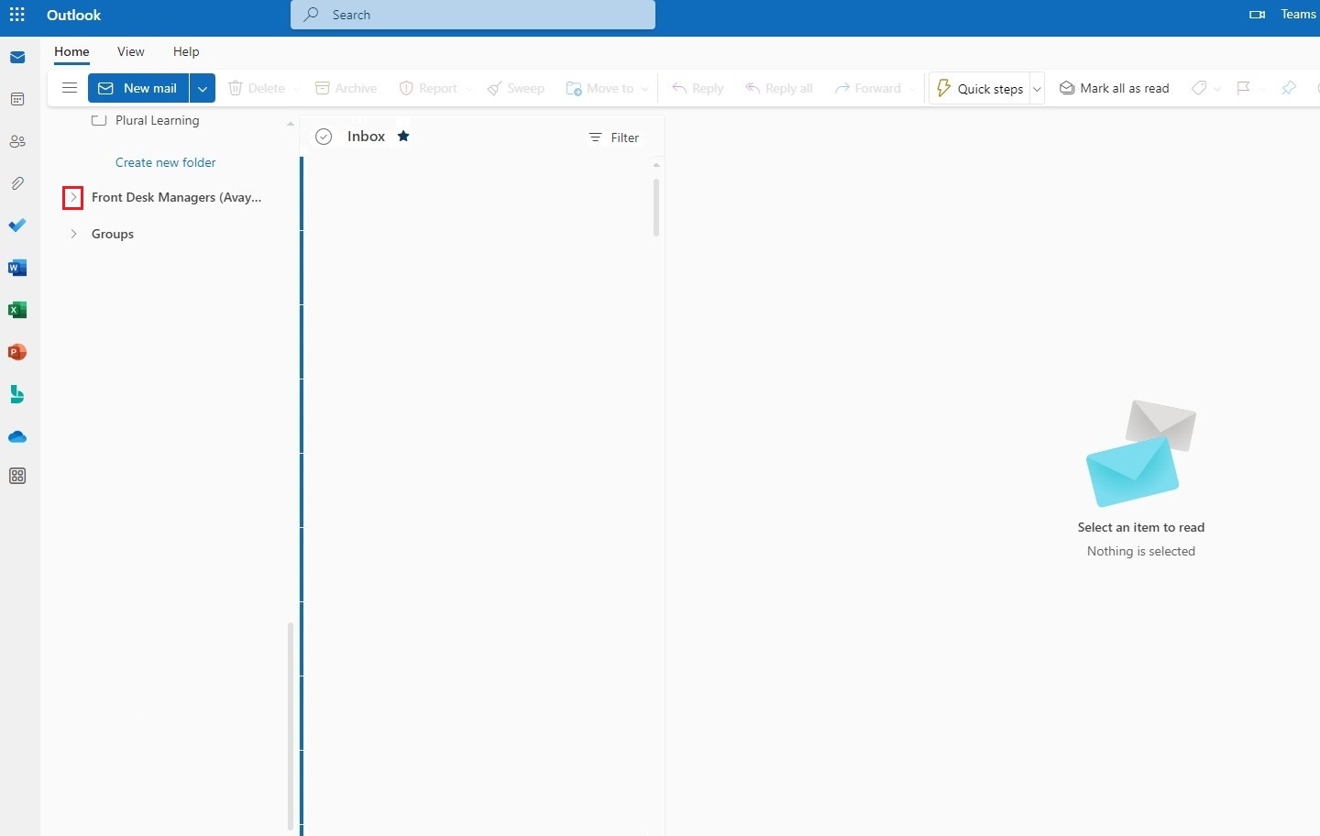Viewport: 1320px width, 836px height.
Task: Switch to the View tab
Action: pos(131,51)
